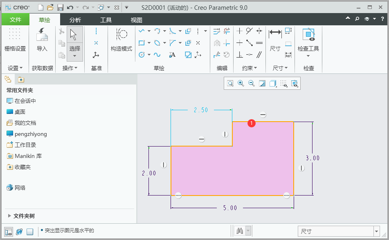Open the 文件 menu
Image resolution: width=389 pixels, height=240 pixels.
pos(15,19)
